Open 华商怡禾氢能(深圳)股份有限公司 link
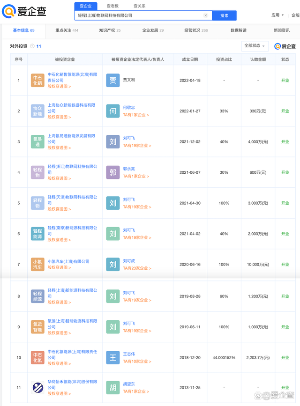Screen dimensions: 300x406 pyautogui.click(x=72, y=384)
